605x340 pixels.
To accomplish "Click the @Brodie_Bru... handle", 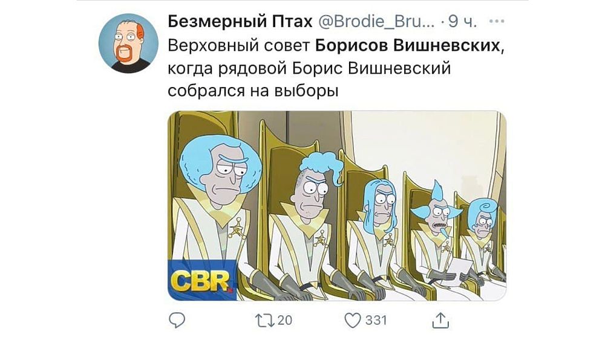I will (x=376, y=22).
